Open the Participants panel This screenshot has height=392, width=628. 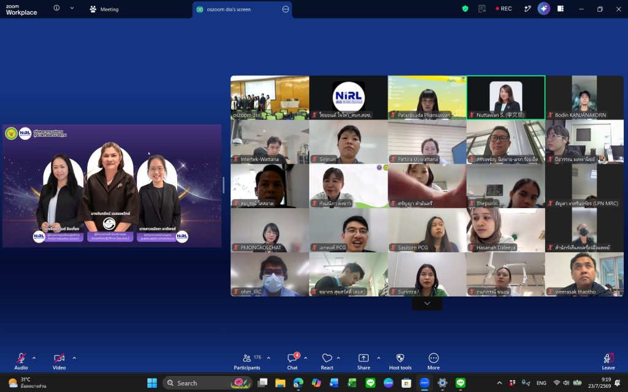[x=247, y=361]
